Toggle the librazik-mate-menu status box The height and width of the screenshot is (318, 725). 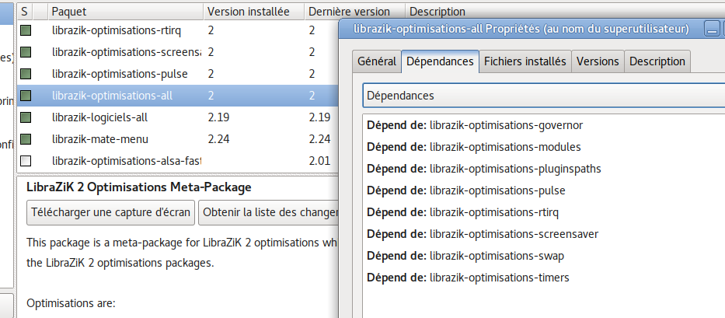[26, 139]
